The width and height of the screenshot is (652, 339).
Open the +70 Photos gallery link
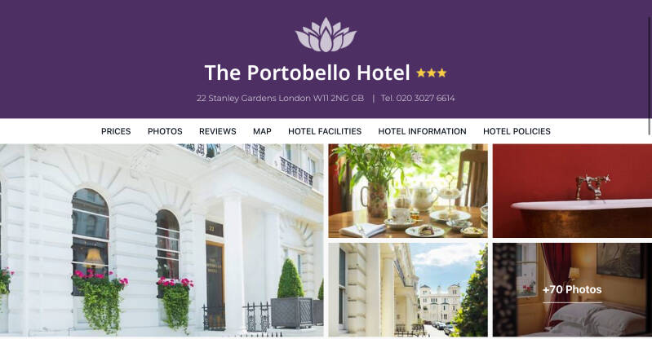[572, 289]
